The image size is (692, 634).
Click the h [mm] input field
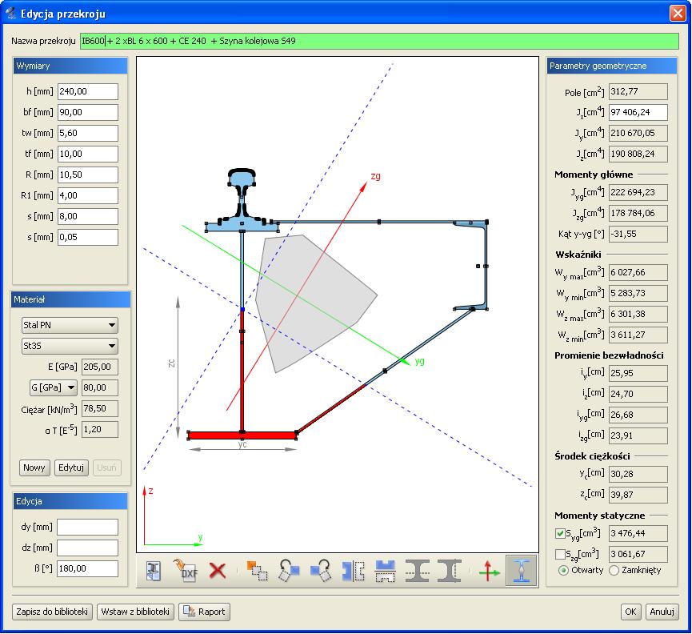tap(88, 91)
